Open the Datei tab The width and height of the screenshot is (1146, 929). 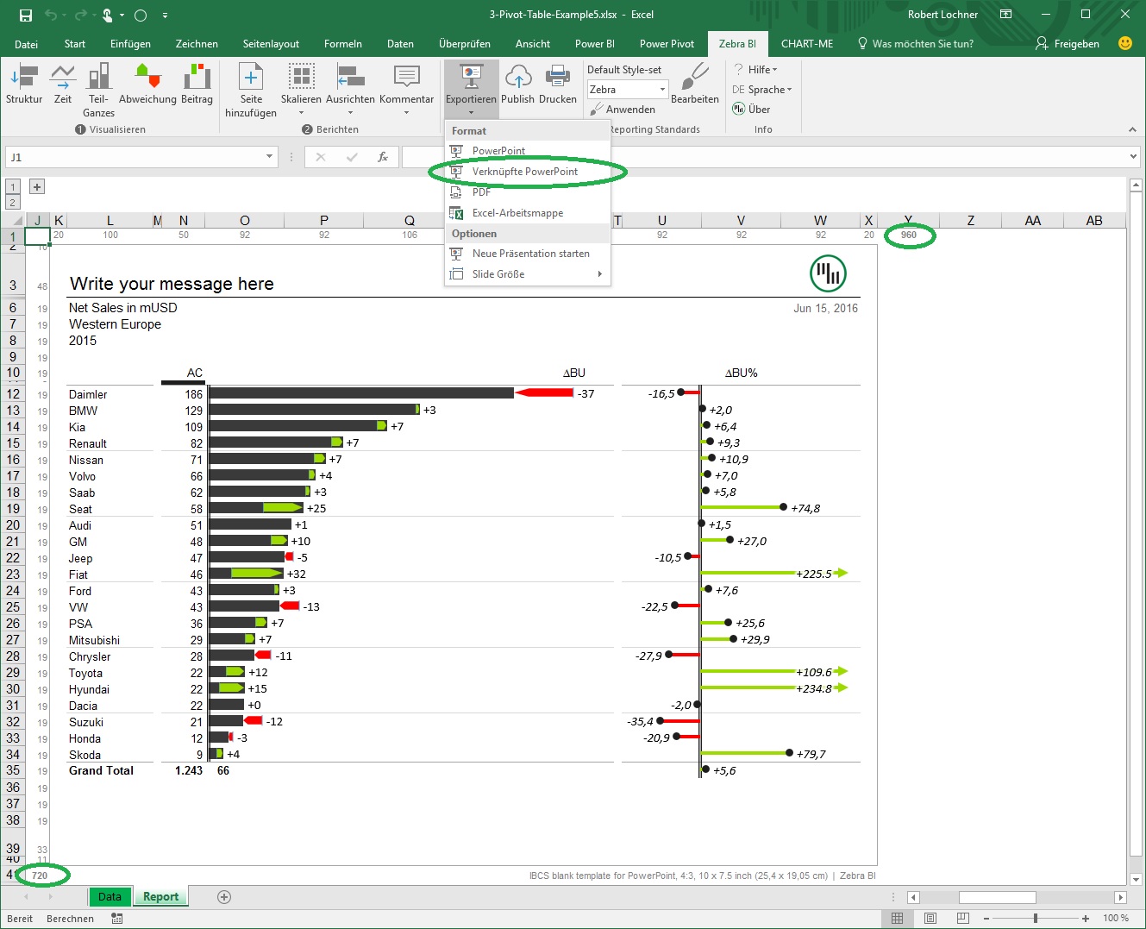[x=26, y=44]
